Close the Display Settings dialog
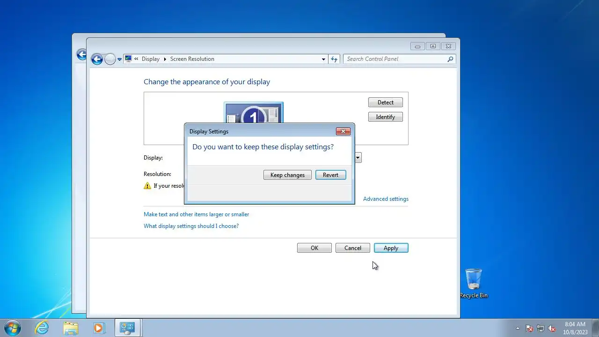The image size is (599, 337). [x=343, y=132]
